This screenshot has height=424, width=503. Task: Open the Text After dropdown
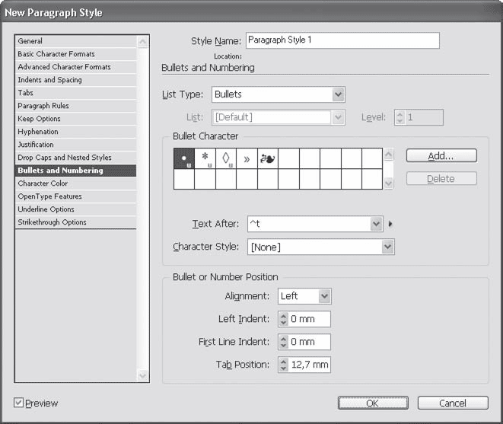tap(375, 225)
